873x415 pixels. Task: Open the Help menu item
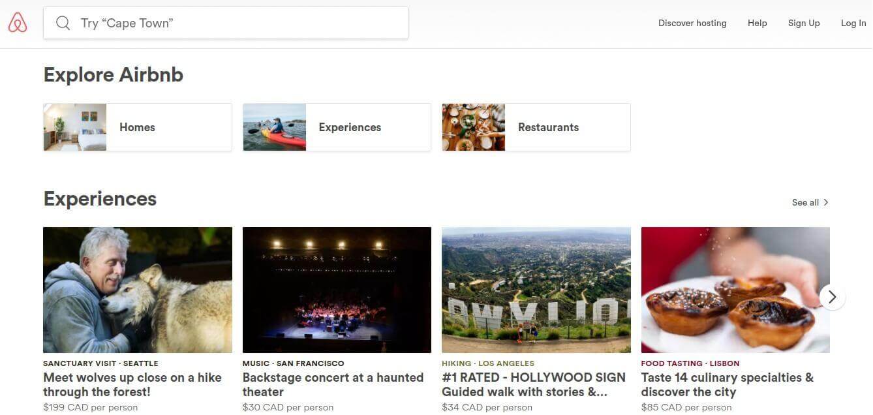tap(757, 23)
